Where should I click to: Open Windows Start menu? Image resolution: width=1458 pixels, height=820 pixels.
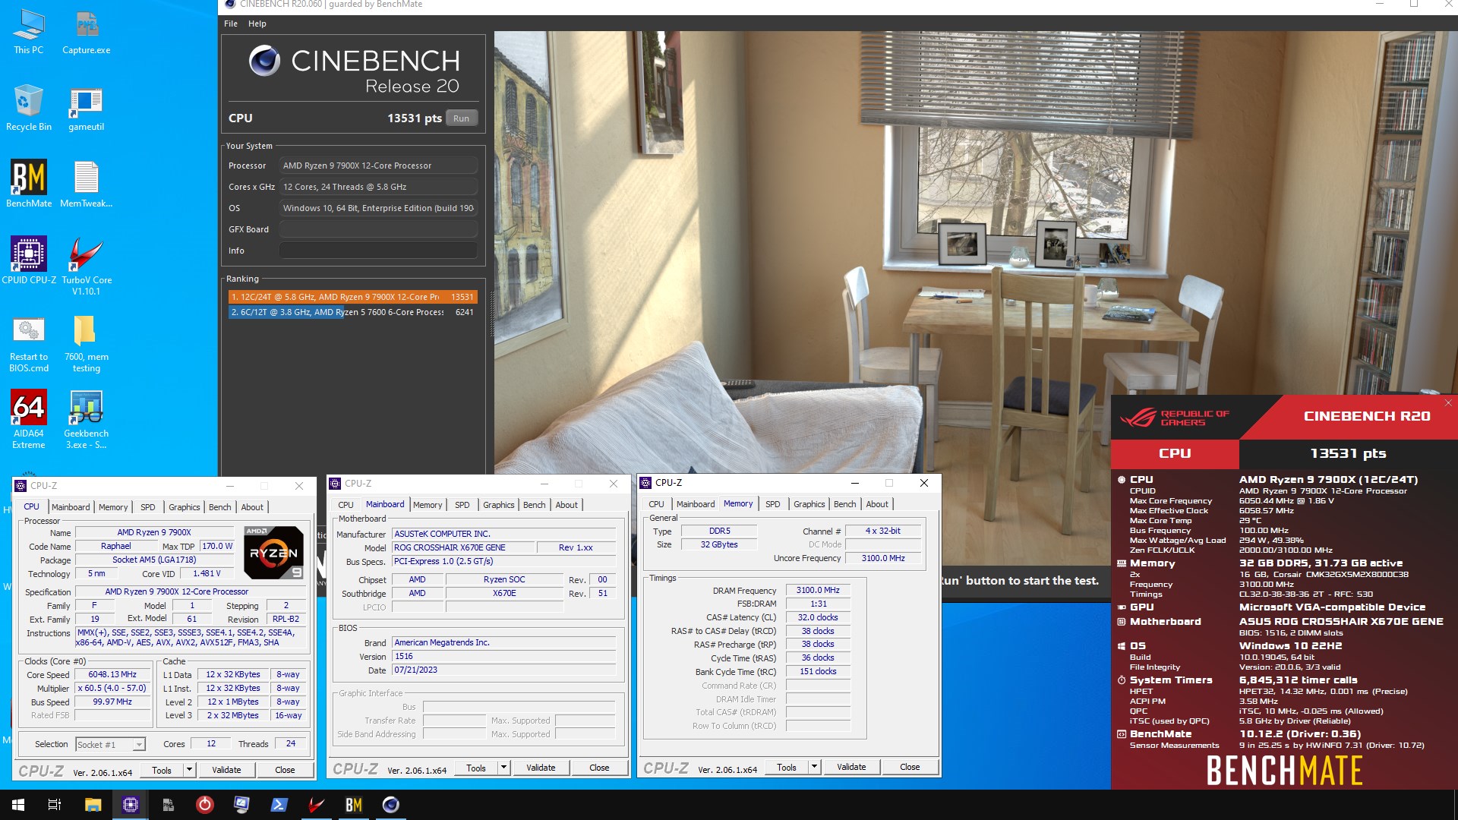[x=18, y=805]
